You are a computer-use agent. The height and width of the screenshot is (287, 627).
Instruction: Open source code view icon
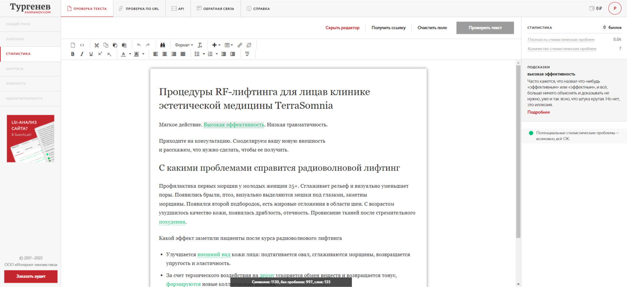[82, 45]
